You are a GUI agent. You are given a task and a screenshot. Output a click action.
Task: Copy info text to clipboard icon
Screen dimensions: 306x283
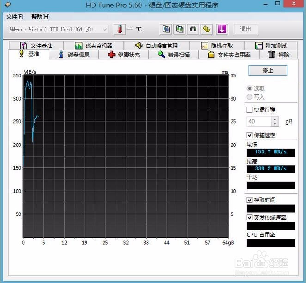click(x=166, y=29)
